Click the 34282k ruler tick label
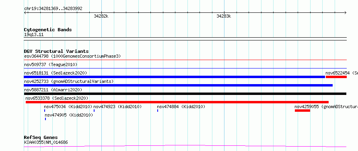 click(x=101, y=16)
